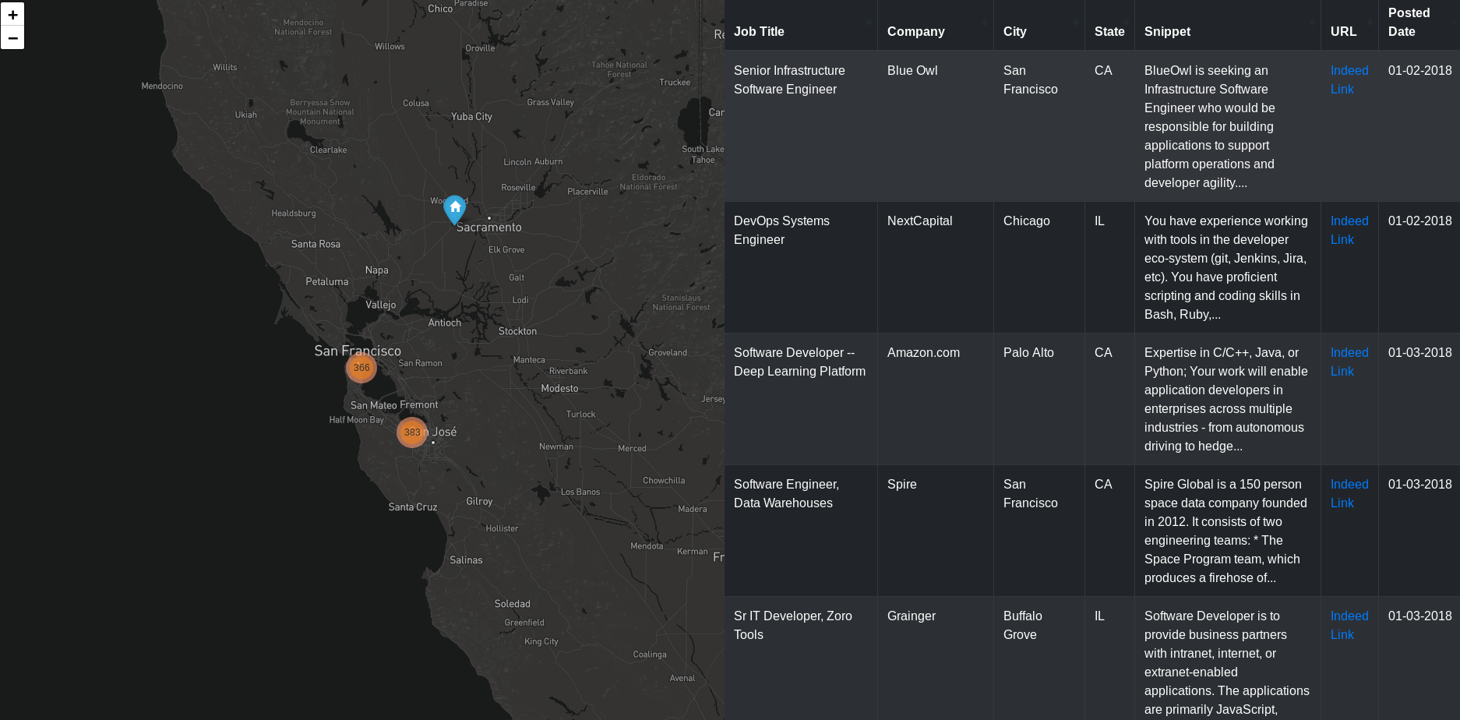This screenshot has width=1460, height=720.
Task: Zoom out the map with minus button
Action: coord(12,37)
